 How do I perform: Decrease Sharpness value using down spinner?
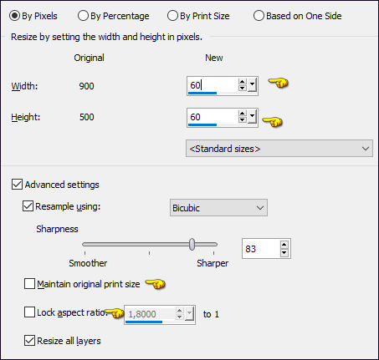(x=284, y=252)
